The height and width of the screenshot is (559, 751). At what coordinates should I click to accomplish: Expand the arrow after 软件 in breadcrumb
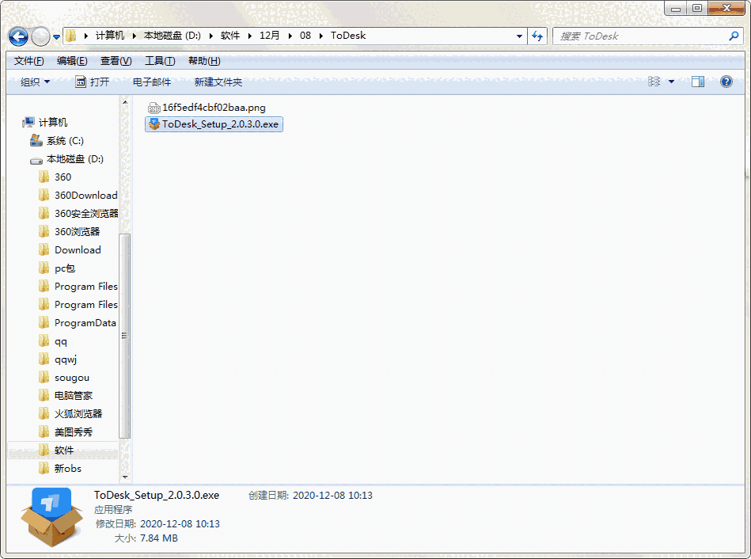249,36
